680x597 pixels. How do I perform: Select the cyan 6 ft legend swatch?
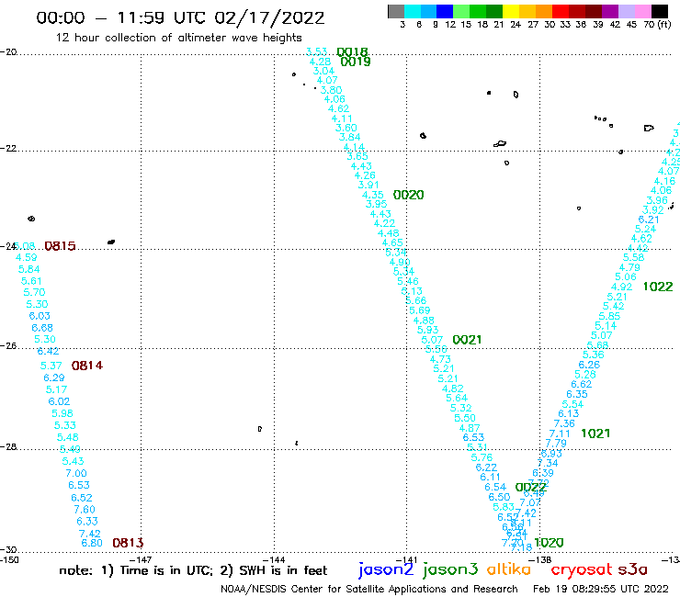coord(413,11)
